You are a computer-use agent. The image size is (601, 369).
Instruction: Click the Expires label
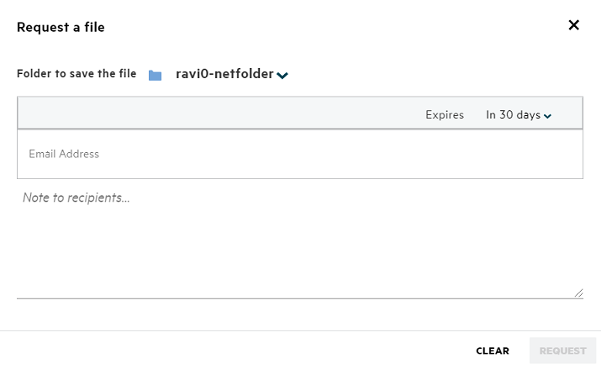tap(445, 115)
